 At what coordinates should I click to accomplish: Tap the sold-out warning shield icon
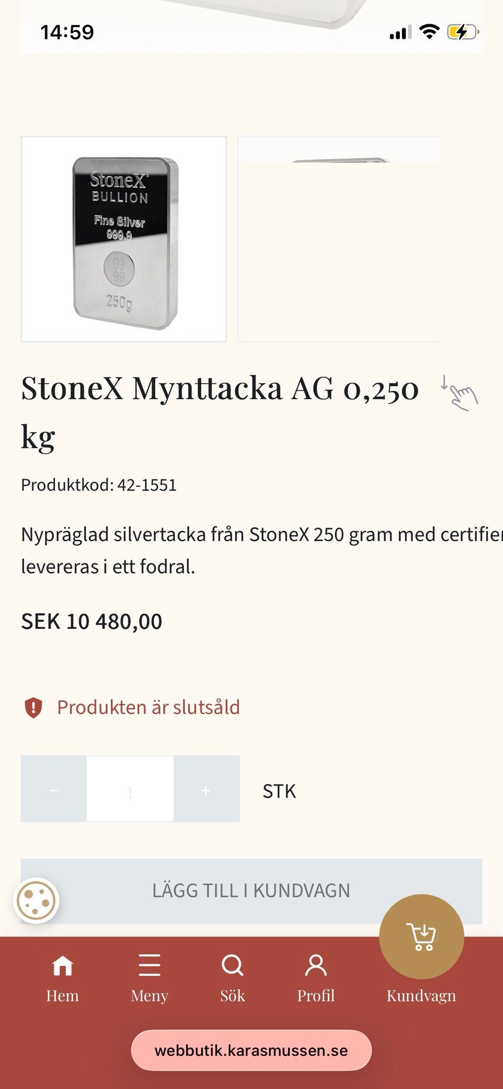pos(34,707)
